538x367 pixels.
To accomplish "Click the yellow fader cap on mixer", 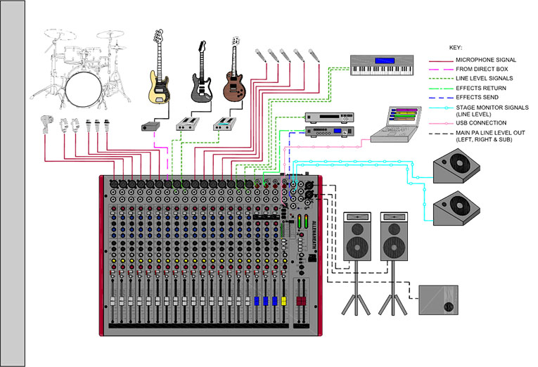I will pyautogui.click(x=284, y=301).
